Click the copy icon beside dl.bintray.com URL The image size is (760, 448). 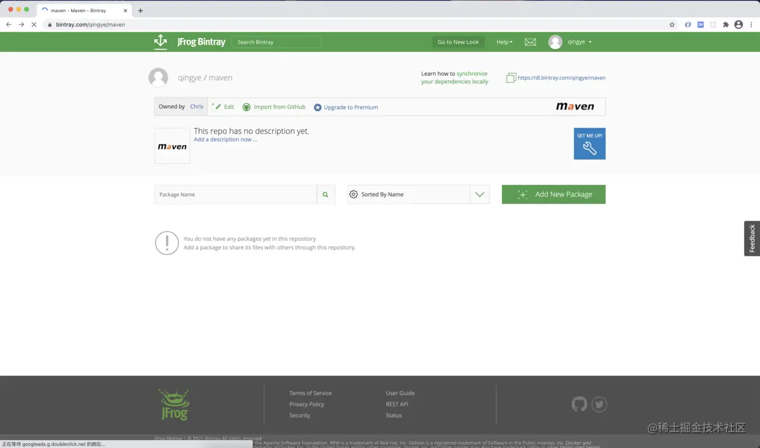pyautogui.click(x=511, y=78)
